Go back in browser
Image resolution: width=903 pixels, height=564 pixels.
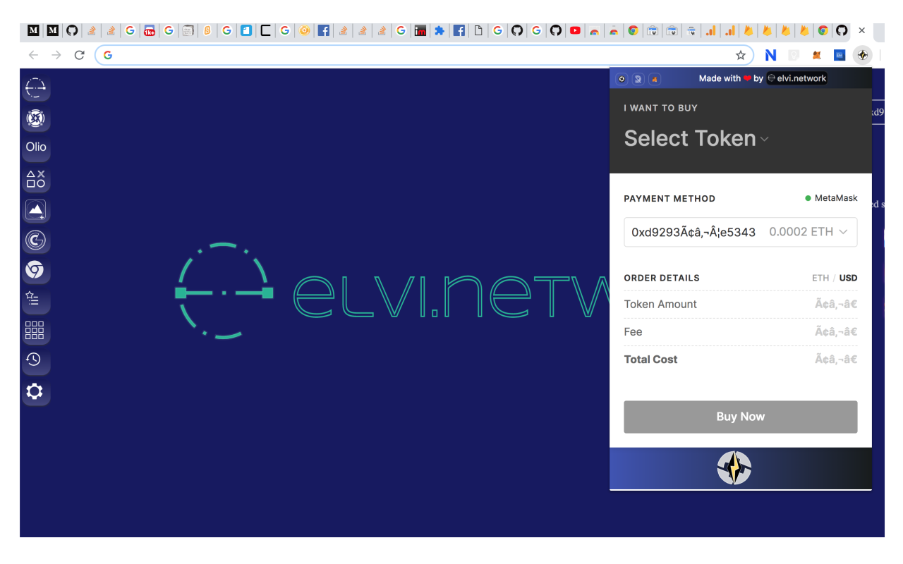click(33, 55)
